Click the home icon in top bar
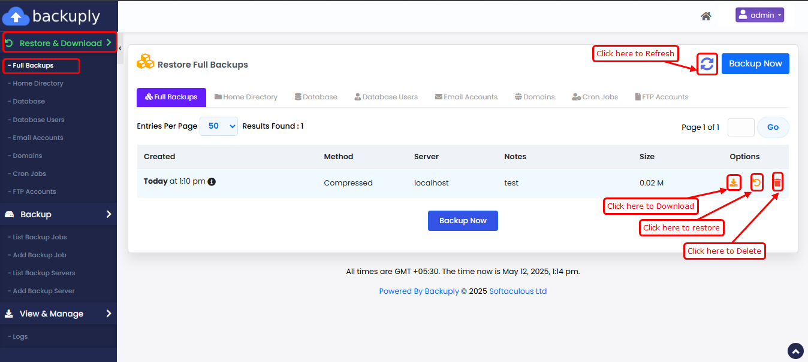 [706, 16]
